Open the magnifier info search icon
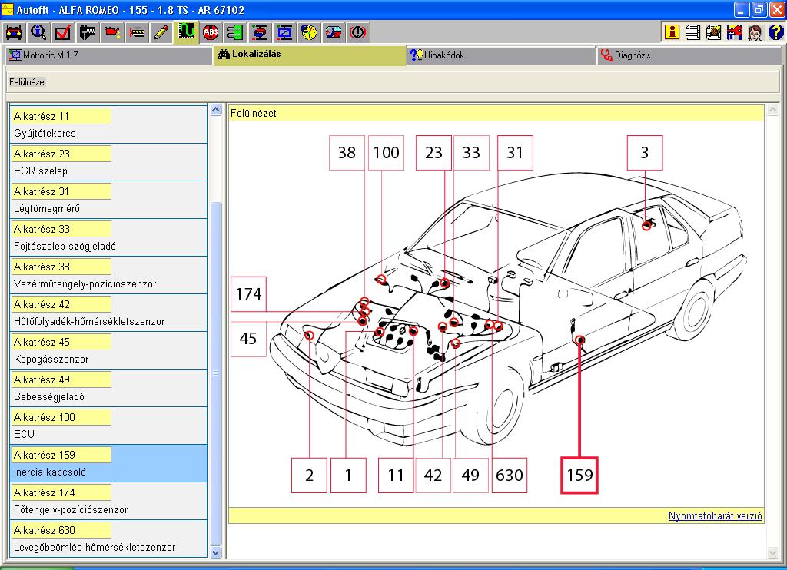This screenshot has width=787, height=570. click(38, 32)
